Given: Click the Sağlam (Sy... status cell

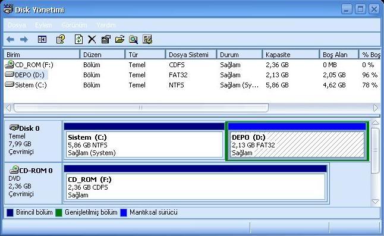Looking at the screenshot, I should [x=240, y=85].
